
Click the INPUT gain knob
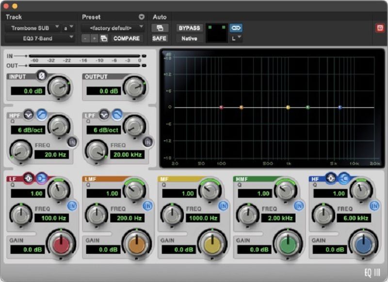pyautogui.click(x=59, y=87)
